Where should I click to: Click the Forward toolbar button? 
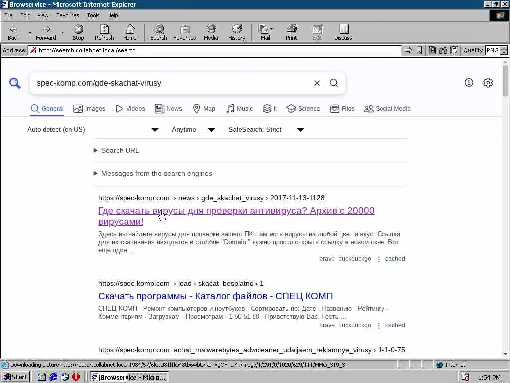coord(46,32)
